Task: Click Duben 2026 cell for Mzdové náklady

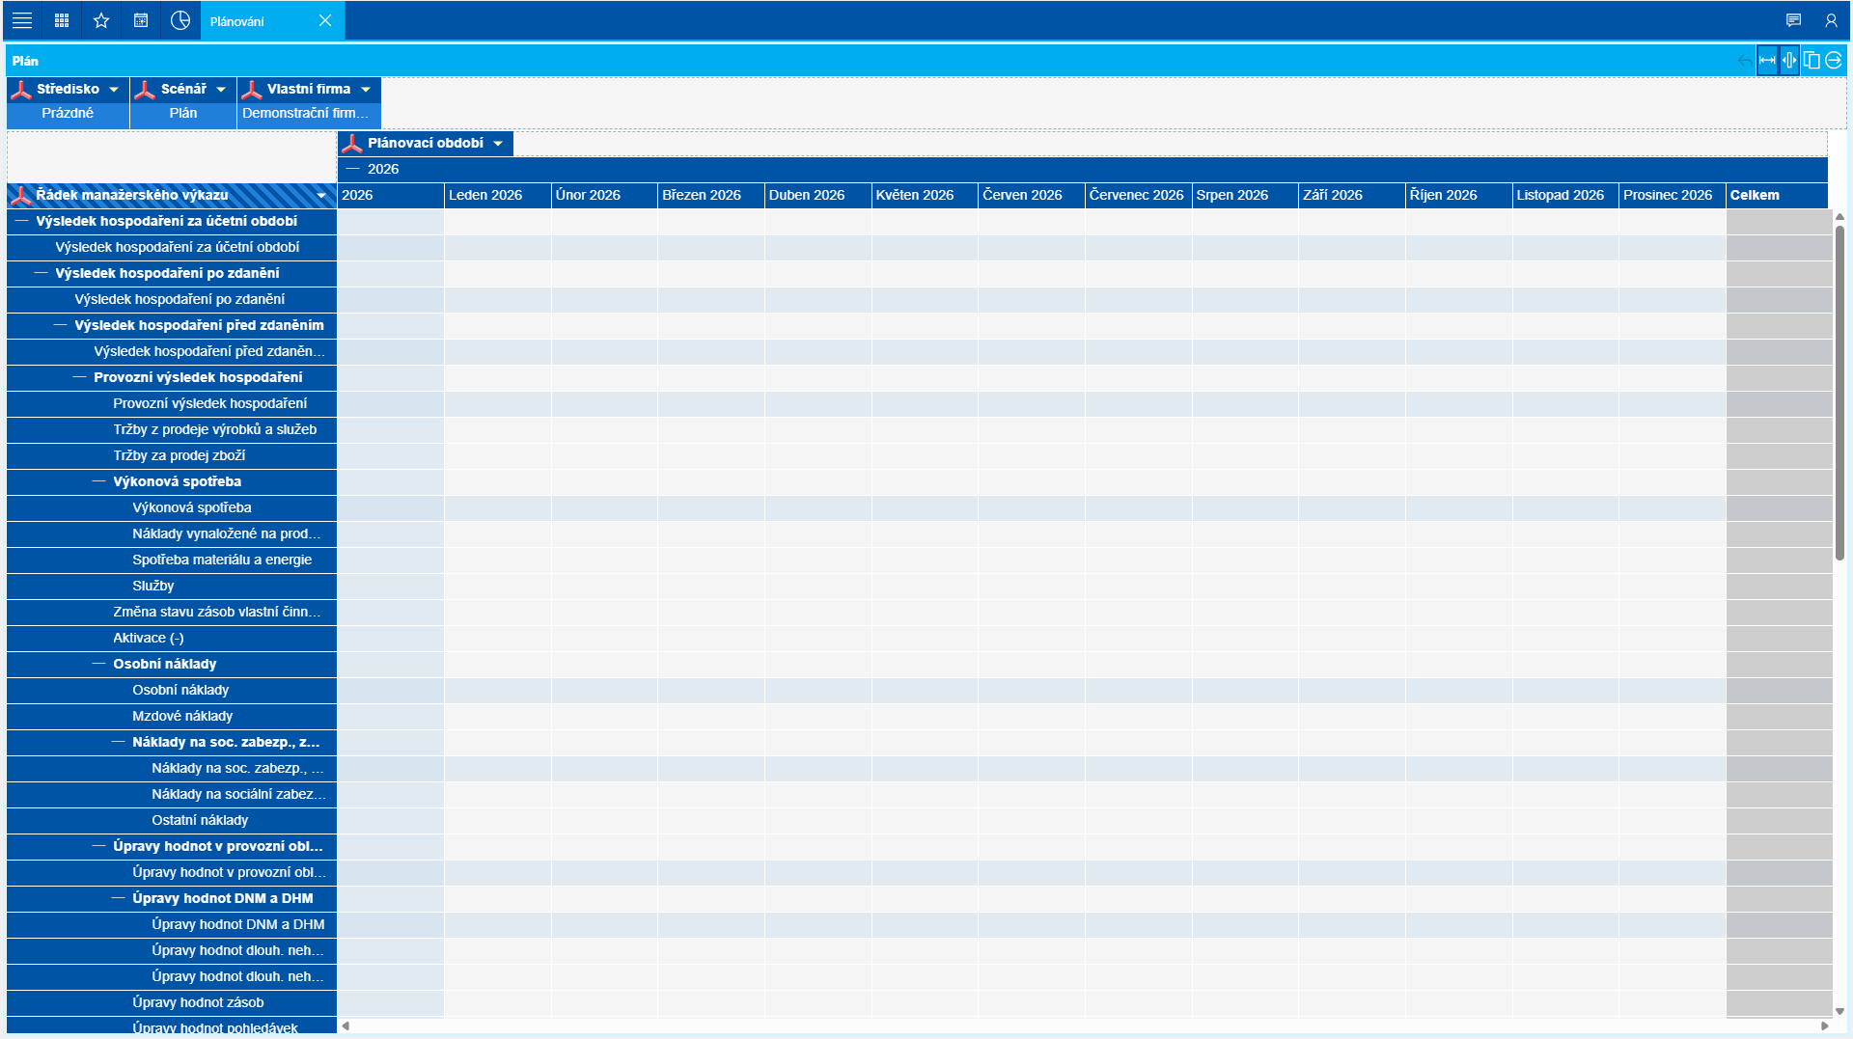Action: pyautogui.click(x=818, y=717)
